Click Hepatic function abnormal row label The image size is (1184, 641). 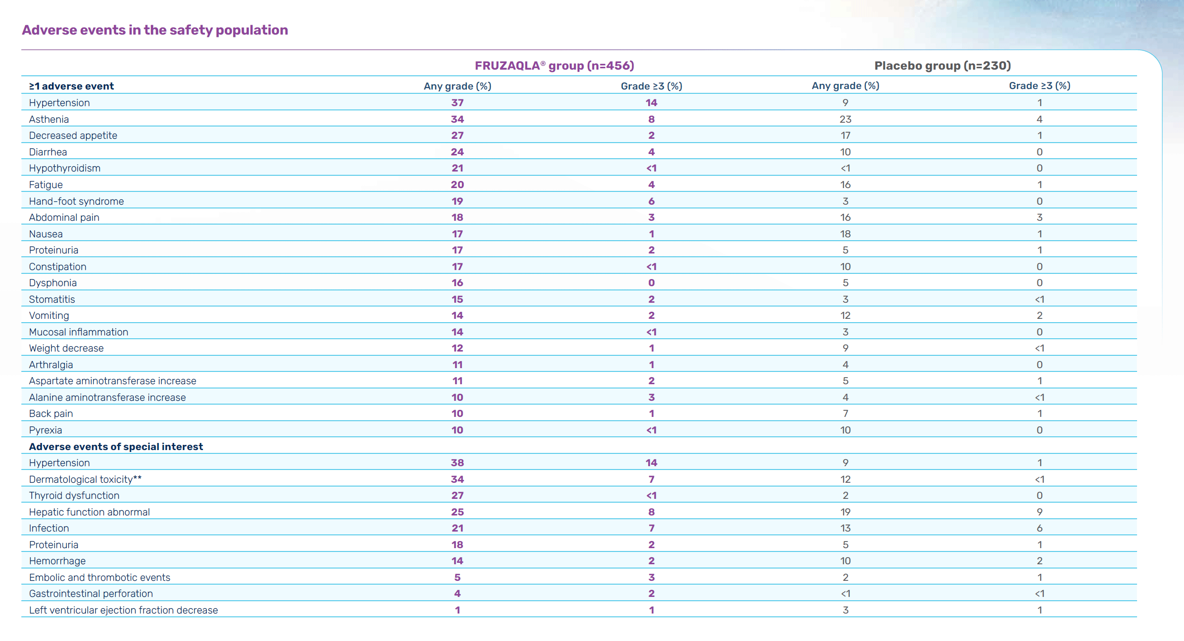click(89, 512)
